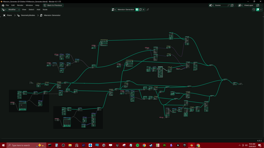Open the volume control in system tray
This screenshot has height=148, width=264.
246,145
